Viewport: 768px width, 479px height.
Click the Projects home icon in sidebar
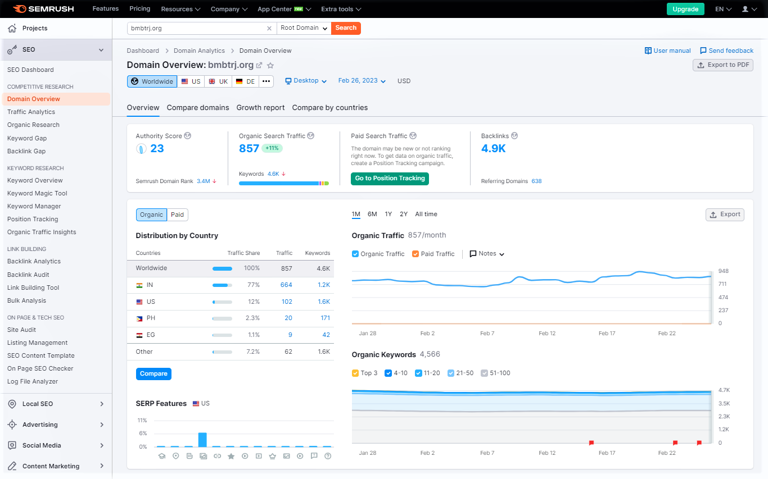[x=12, y=28]
